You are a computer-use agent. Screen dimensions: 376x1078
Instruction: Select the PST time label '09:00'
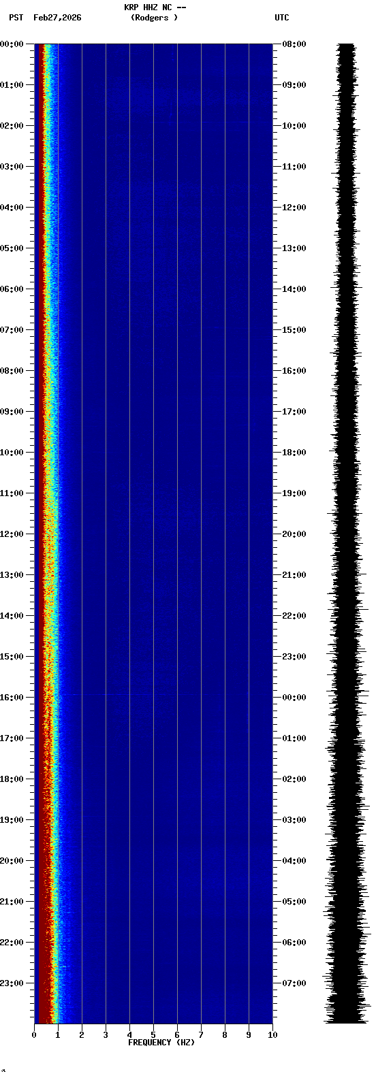[x=12, y=412]
